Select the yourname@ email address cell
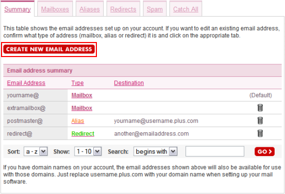Screen dimensions: 285x194 [x=35, y=95]
